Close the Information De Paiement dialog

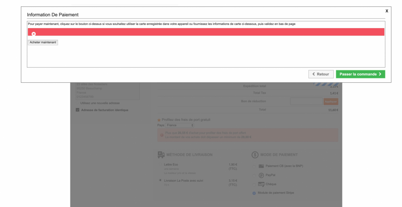coord(387,11)
